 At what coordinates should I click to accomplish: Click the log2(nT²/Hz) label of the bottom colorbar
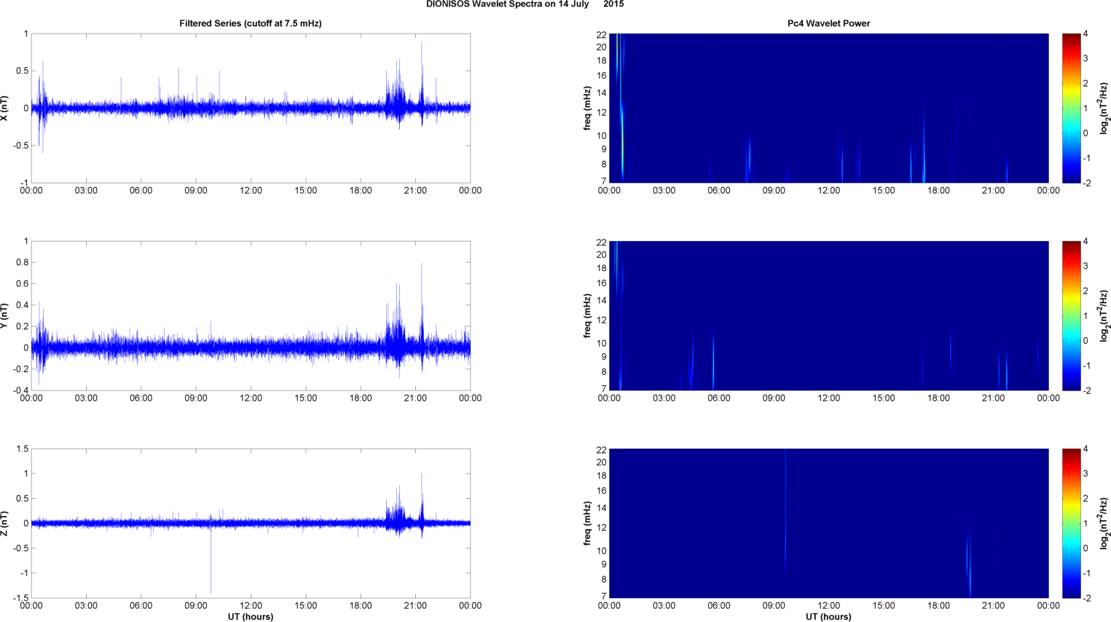(x=1104, y=523)
